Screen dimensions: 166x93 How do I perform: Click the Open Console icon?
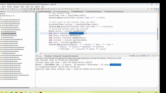tap(153, 56)
